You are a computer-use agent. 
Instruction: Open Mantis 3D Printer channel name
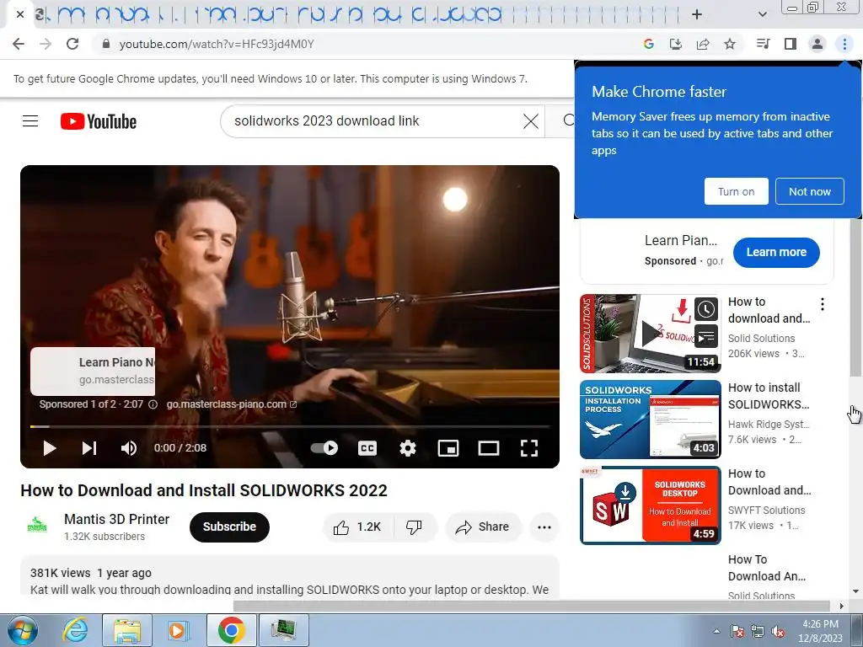pos(116,519)
